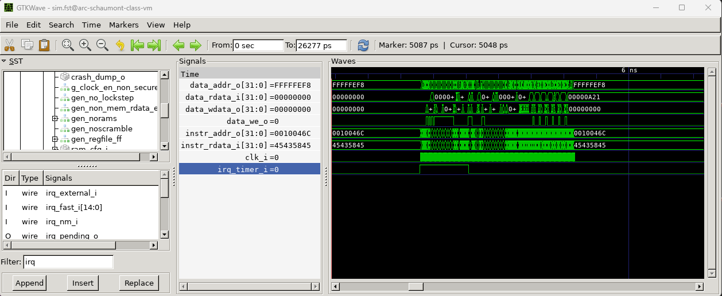
Task: Click the Reload waveform icon
Action: (363, 45)
